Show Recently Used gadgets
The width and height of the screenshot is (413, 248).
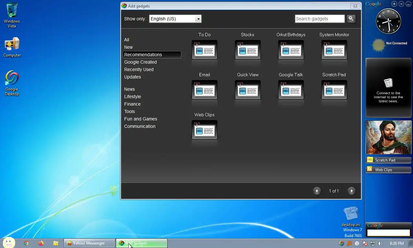pos(139,69)
